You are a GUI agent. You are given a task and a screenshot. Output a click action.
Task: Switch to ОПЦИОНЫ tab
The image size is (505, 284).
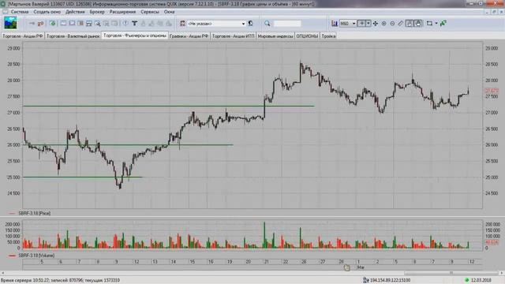307,36
